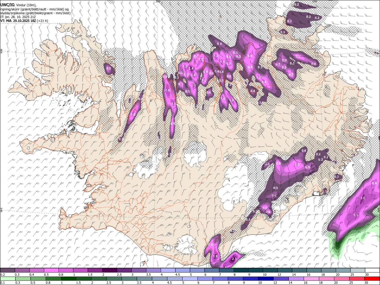Click the lower legend swatch between 5 and 6
The height and width of the screenshot is (285, 380).
(190, 278)
